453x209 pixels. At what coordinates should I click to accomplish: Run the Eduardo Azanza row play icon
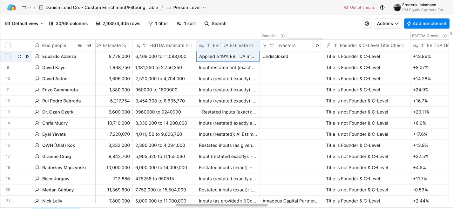28,56
